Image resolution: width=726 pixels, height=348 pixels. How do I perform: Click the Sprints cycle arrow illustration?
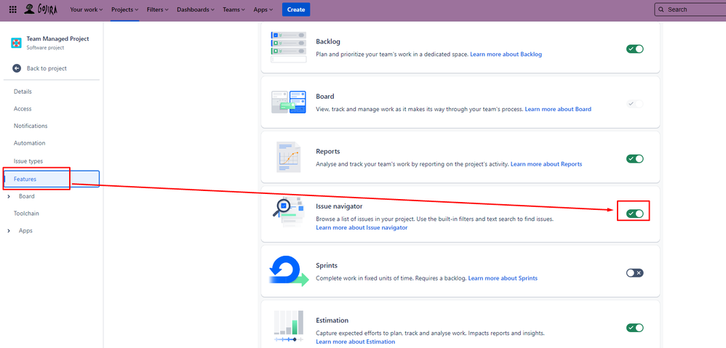click(x=289, y=271)
